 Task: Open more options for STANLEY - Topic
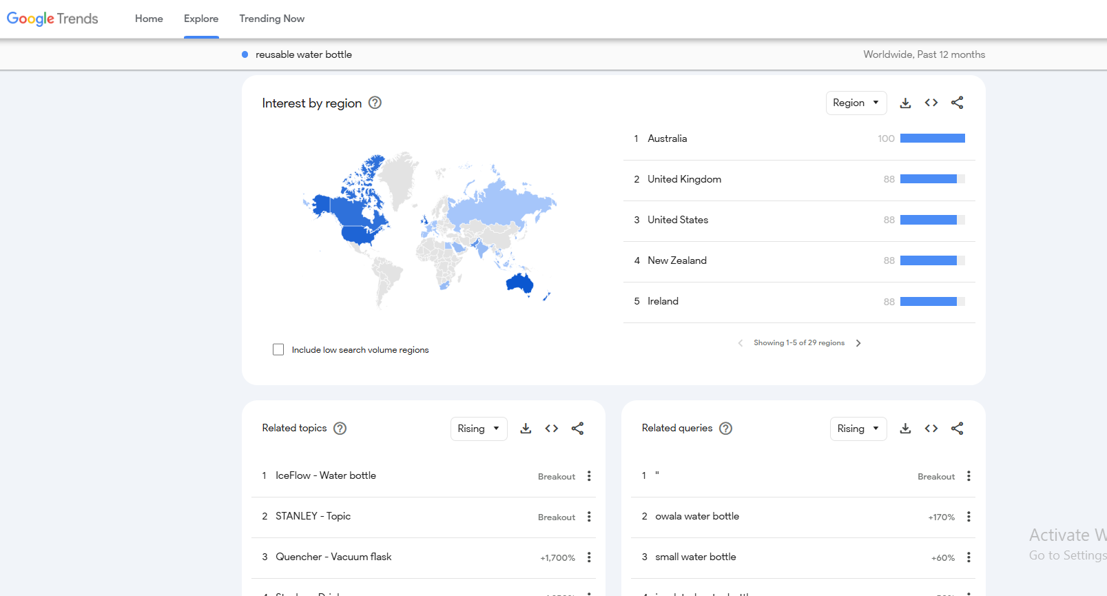(589, 517)
